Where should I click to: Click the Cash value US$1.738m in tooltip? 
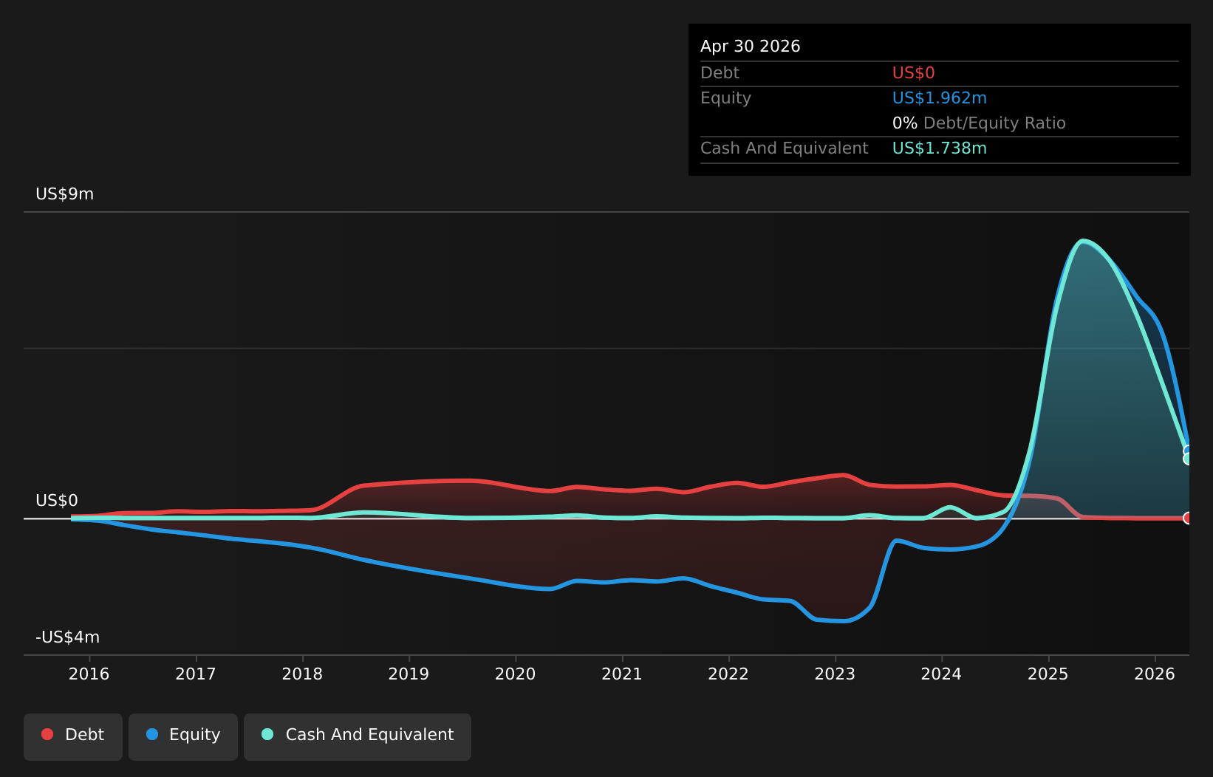[940, 148]
